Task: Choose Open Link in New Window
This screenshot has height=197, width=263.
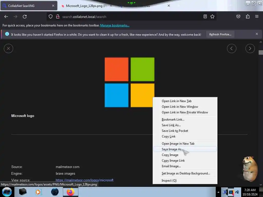Action: pos(185,107)
